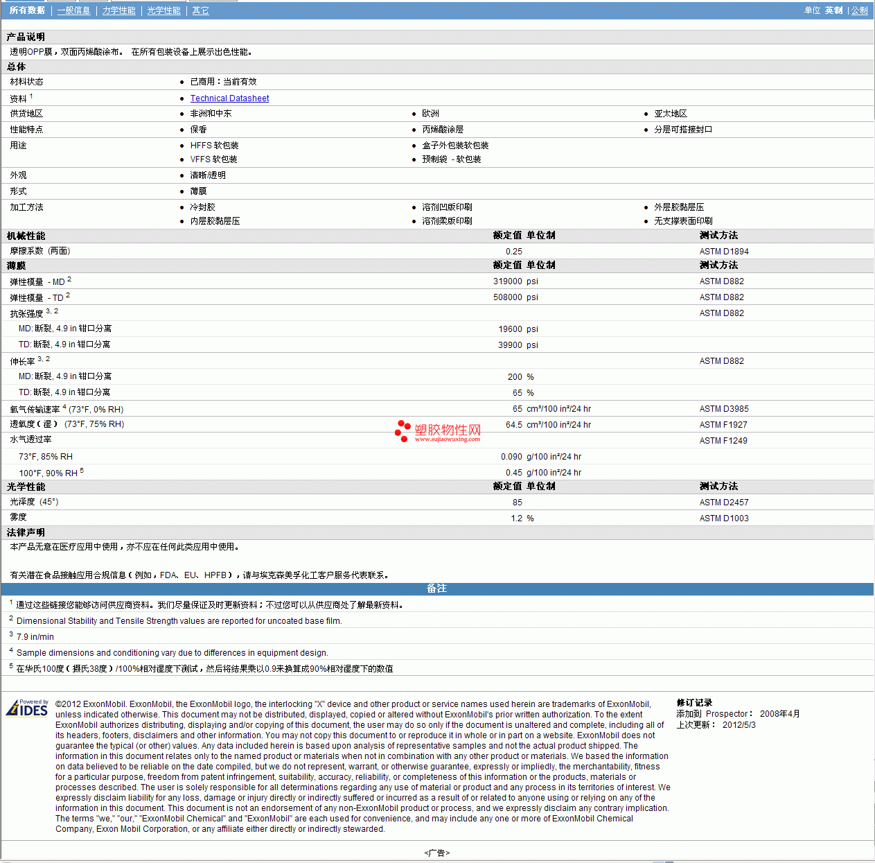Image resolution: width=875 pixels, height=863 pixels.
Task: Click the <广告> placeholder at bottom
Action: pyautogui.click(x=436, y=853)
